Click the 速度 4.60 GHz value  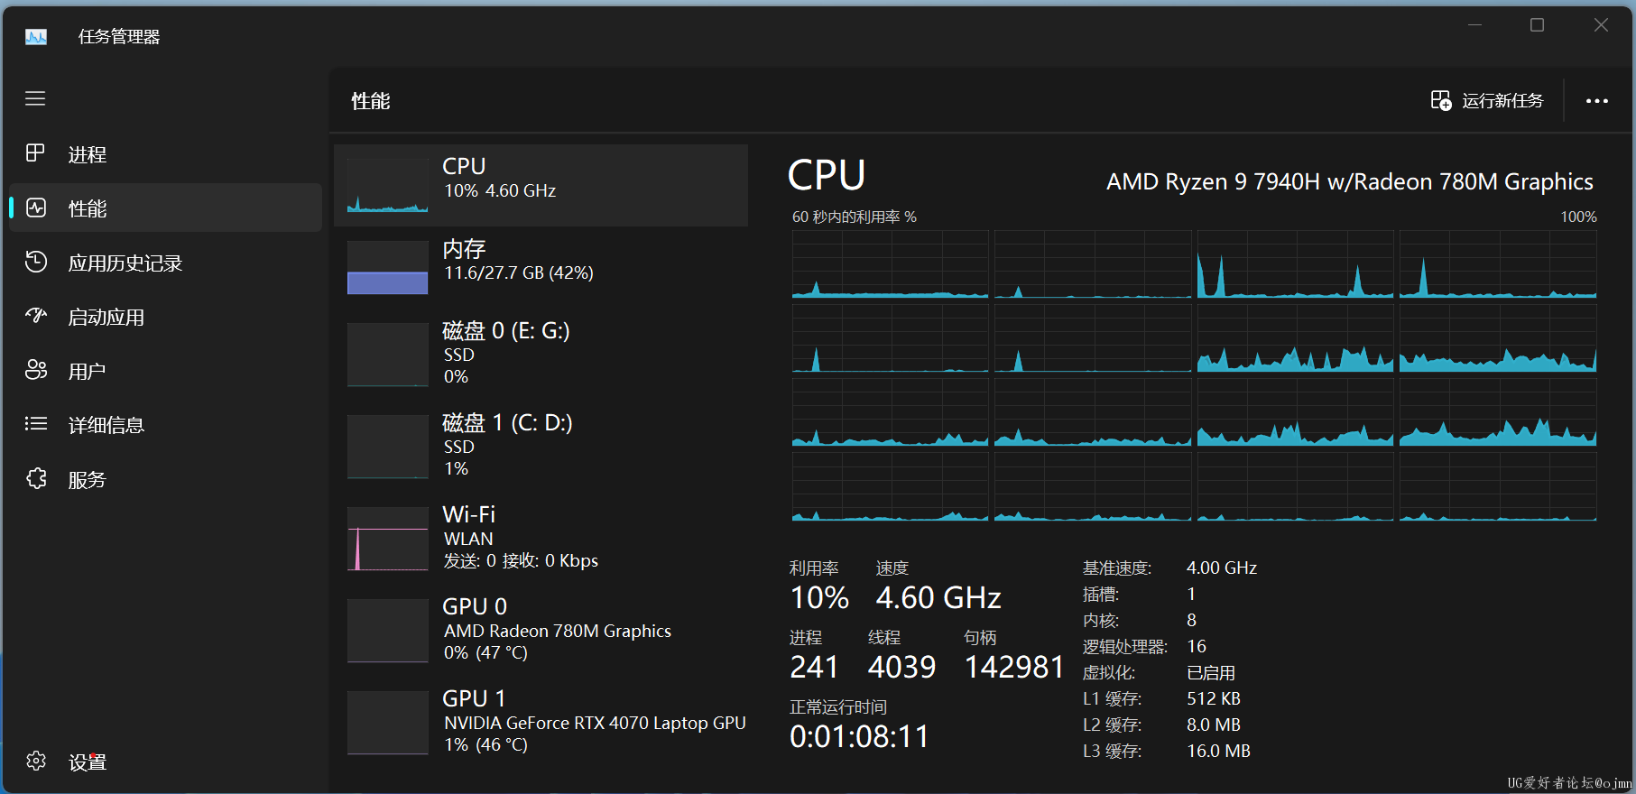point(938,597)
